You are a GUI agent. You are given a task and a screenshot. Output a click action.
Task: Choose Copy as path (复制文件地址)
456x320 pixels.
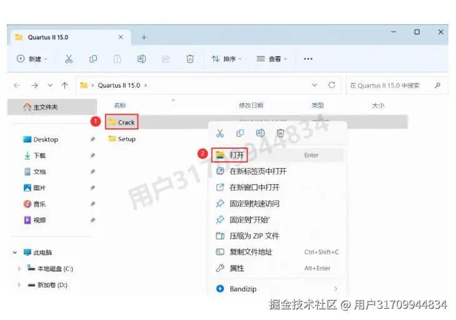pyautogui.click(x=278, y=252)
